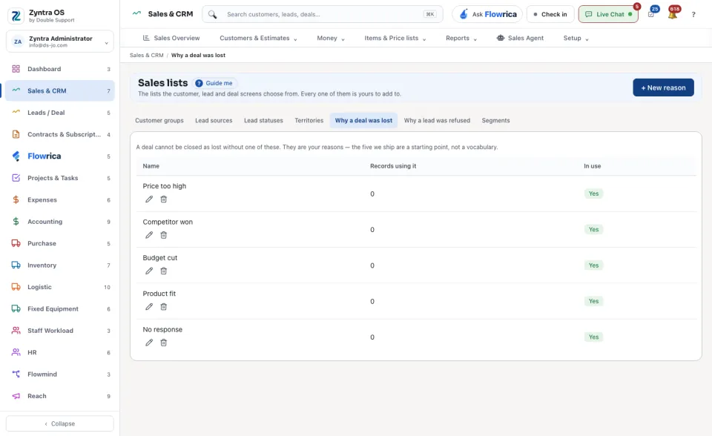
Task: Click the Guide me link
Action: pos(214,83)
